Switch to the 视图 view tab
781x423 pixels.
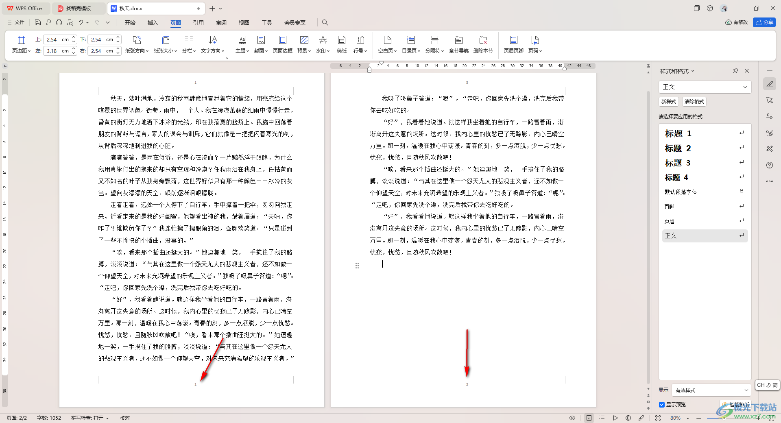(244, 22)
